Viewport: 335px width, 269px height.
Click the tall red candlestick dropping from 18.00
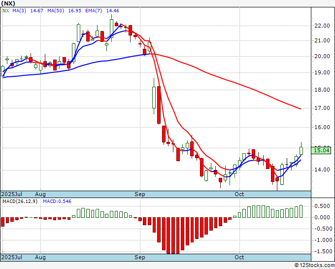pos(159,105)
